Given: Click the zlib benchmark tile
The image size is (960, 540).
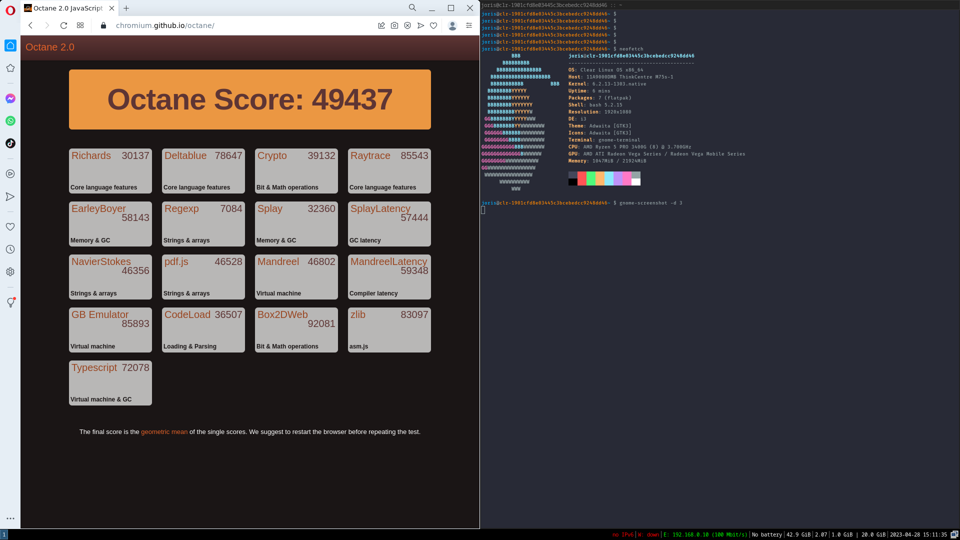Looking at the screenshot, I should tap(389, 330).
